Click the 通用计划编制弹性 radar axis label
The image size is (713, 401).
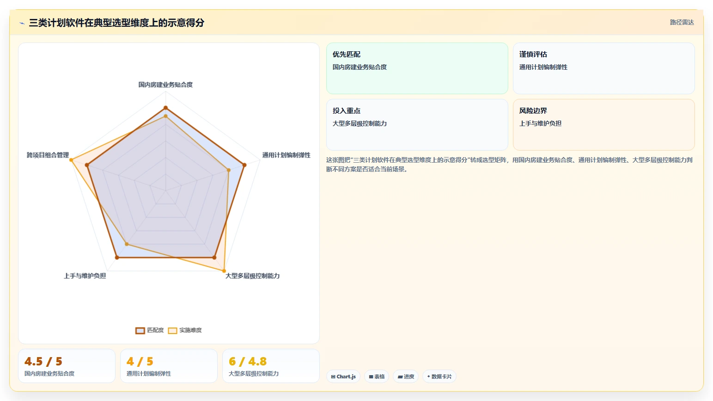coord(286,155)
